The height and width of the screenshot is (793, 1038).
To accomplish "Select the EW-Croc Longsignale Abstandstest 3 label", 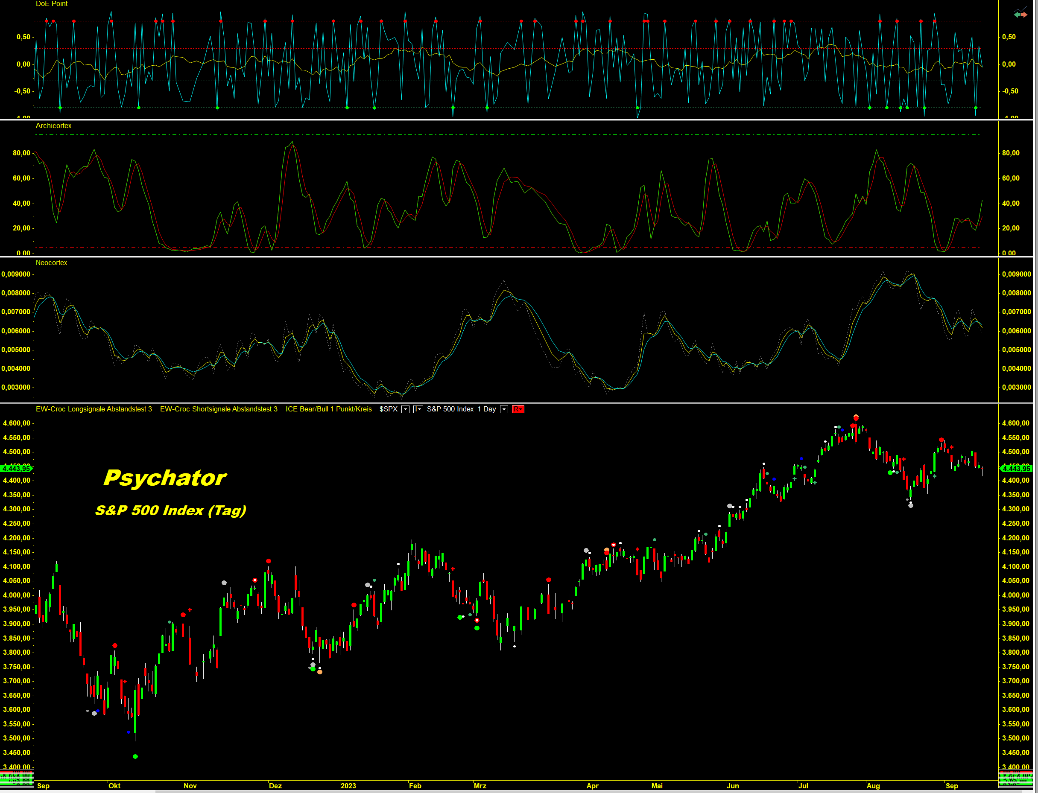I will point(94,409).
